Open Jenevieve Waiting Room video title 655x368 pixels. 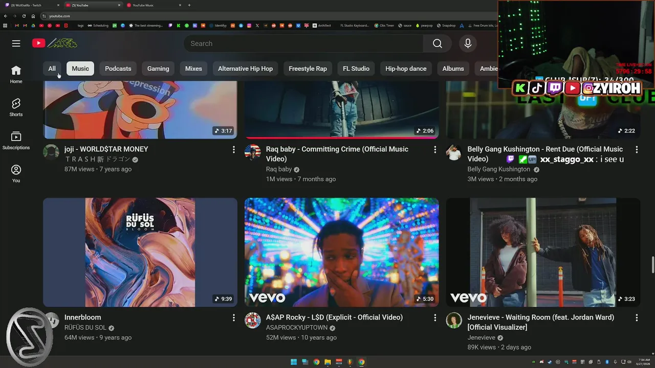[540, 322]
